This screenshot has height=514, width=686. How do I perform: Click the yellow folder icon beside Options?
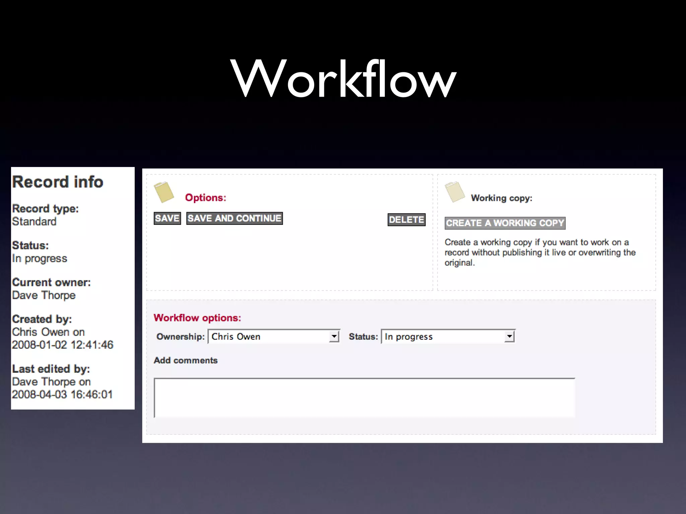[164, 192]
